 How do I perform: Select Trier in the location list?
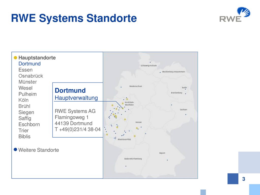pos(24,131)
